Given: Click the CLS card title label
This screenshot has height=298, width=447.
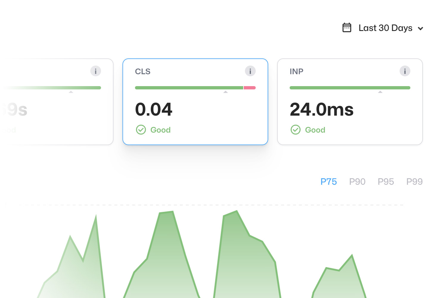Looking at the screenshot, I should 143,72.
